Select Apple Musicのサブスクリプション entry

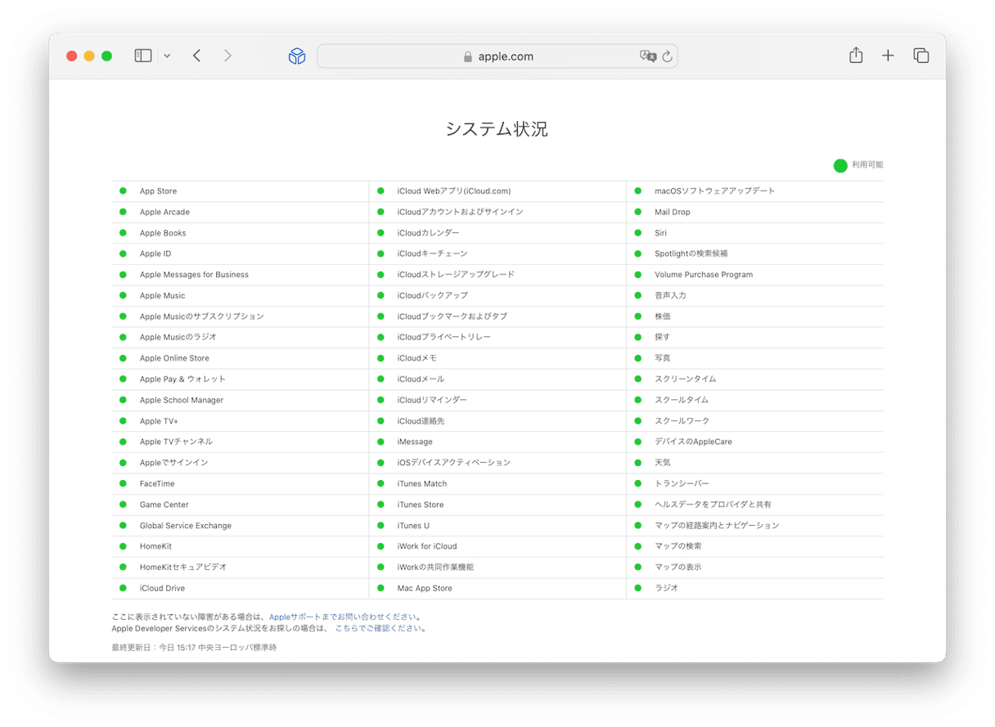202,316
